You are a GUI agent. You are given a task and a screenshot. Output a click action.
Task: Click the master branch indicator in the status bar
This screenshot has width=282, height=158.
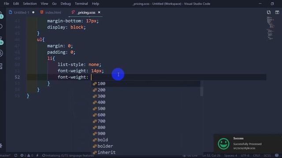coord(5,155)
